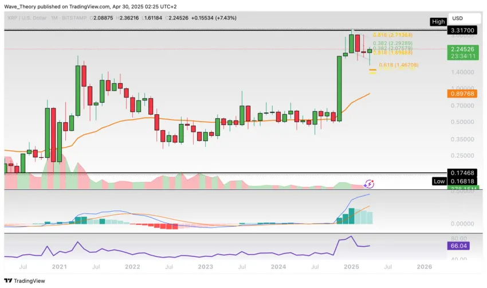Select the 0.618 (1.46708) Fibonacci label
Screen dimensions: 487x288
[x=399, y=65]
